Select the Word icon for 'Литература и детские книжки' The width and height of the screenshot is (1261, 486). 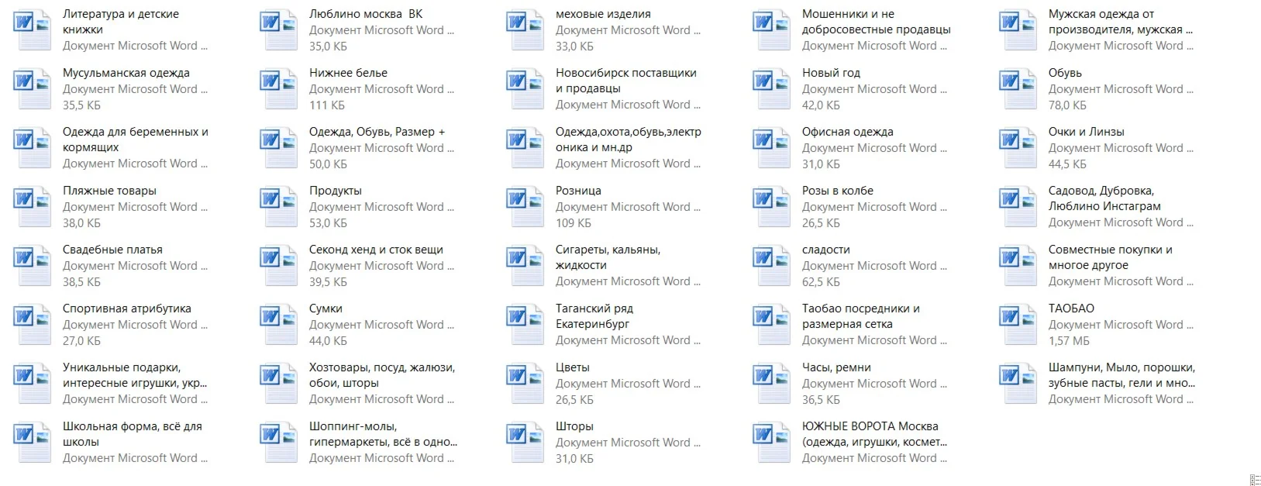tap(33, 30)
